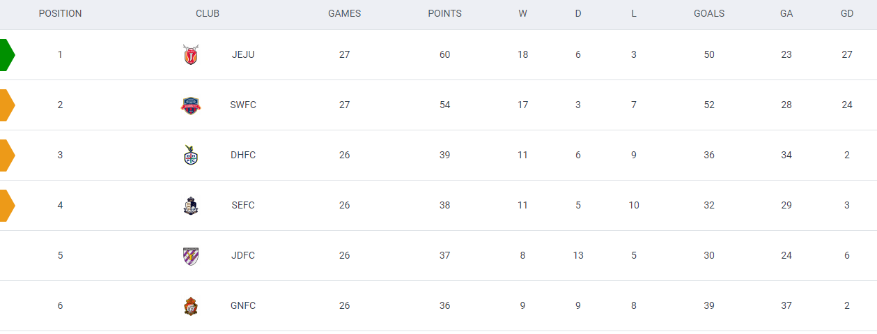Viewport: 877px width, 334px height.
Task: Click the green marker beside position 1
Action: pyautogui.click(x=7, y=55)
